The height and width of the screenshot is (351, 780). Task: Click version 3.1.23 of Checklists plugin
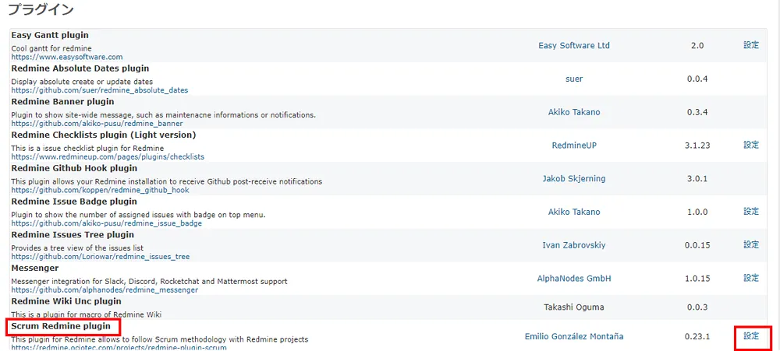[x=697, y=146]
